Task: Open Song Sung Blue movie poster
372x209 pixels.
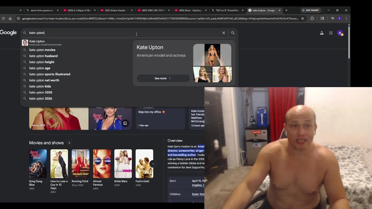Action: 38,164
